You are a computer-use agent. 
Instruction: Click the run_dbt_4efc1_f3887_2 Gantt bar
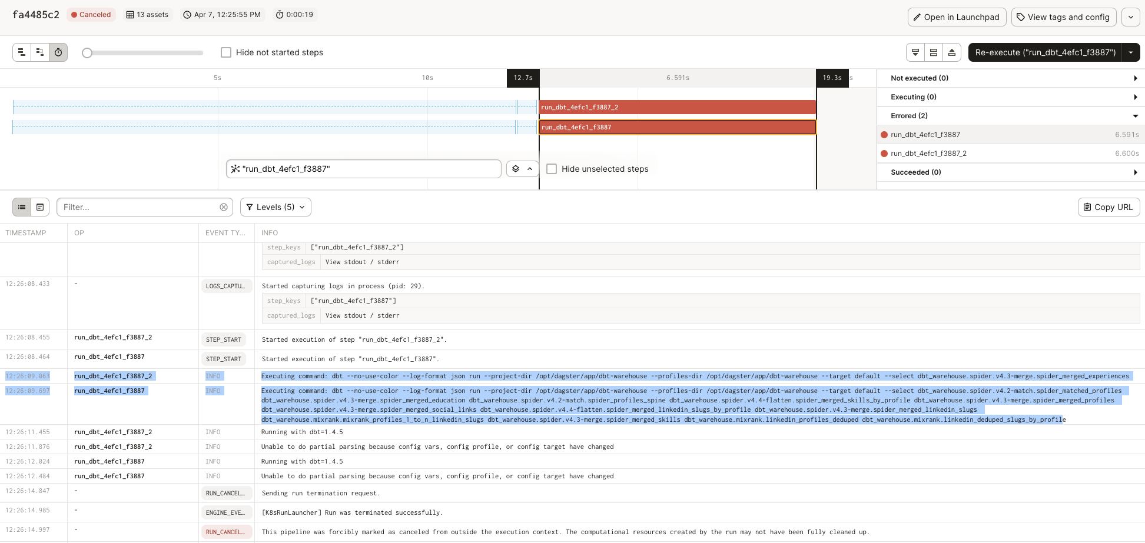(x=678, y=107)
